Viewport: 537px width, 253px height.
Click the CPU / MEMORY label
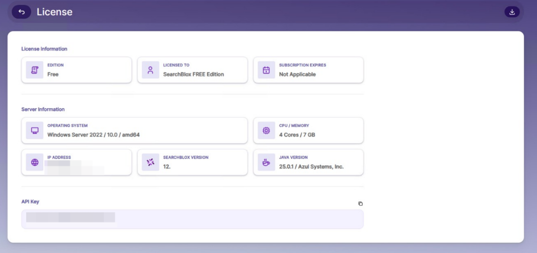click(x=294, y=126)
